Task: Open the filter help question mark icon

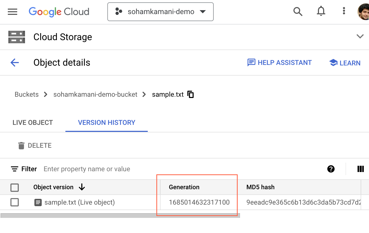Action: [331, 169]
